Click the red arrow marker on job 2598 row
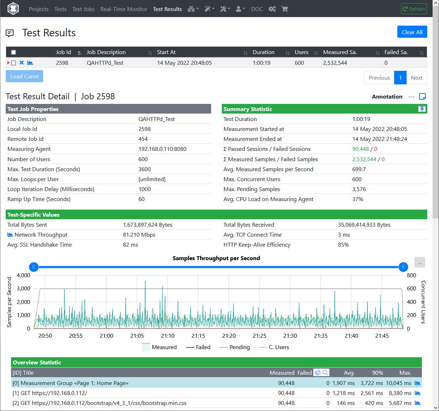The height and width of the screenshot is (411, 439). (x=8, y=63)
